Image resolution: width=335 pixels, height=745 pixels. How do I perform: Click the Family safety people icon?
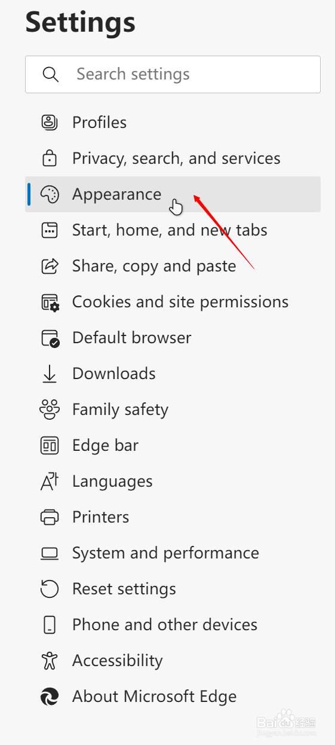(x=50, y=410)
